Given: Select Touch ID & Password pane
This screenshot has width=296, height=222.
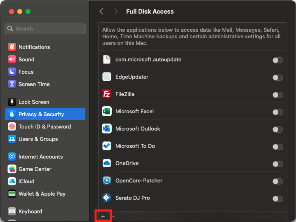Looking at the screenshot, I should 45,126.
